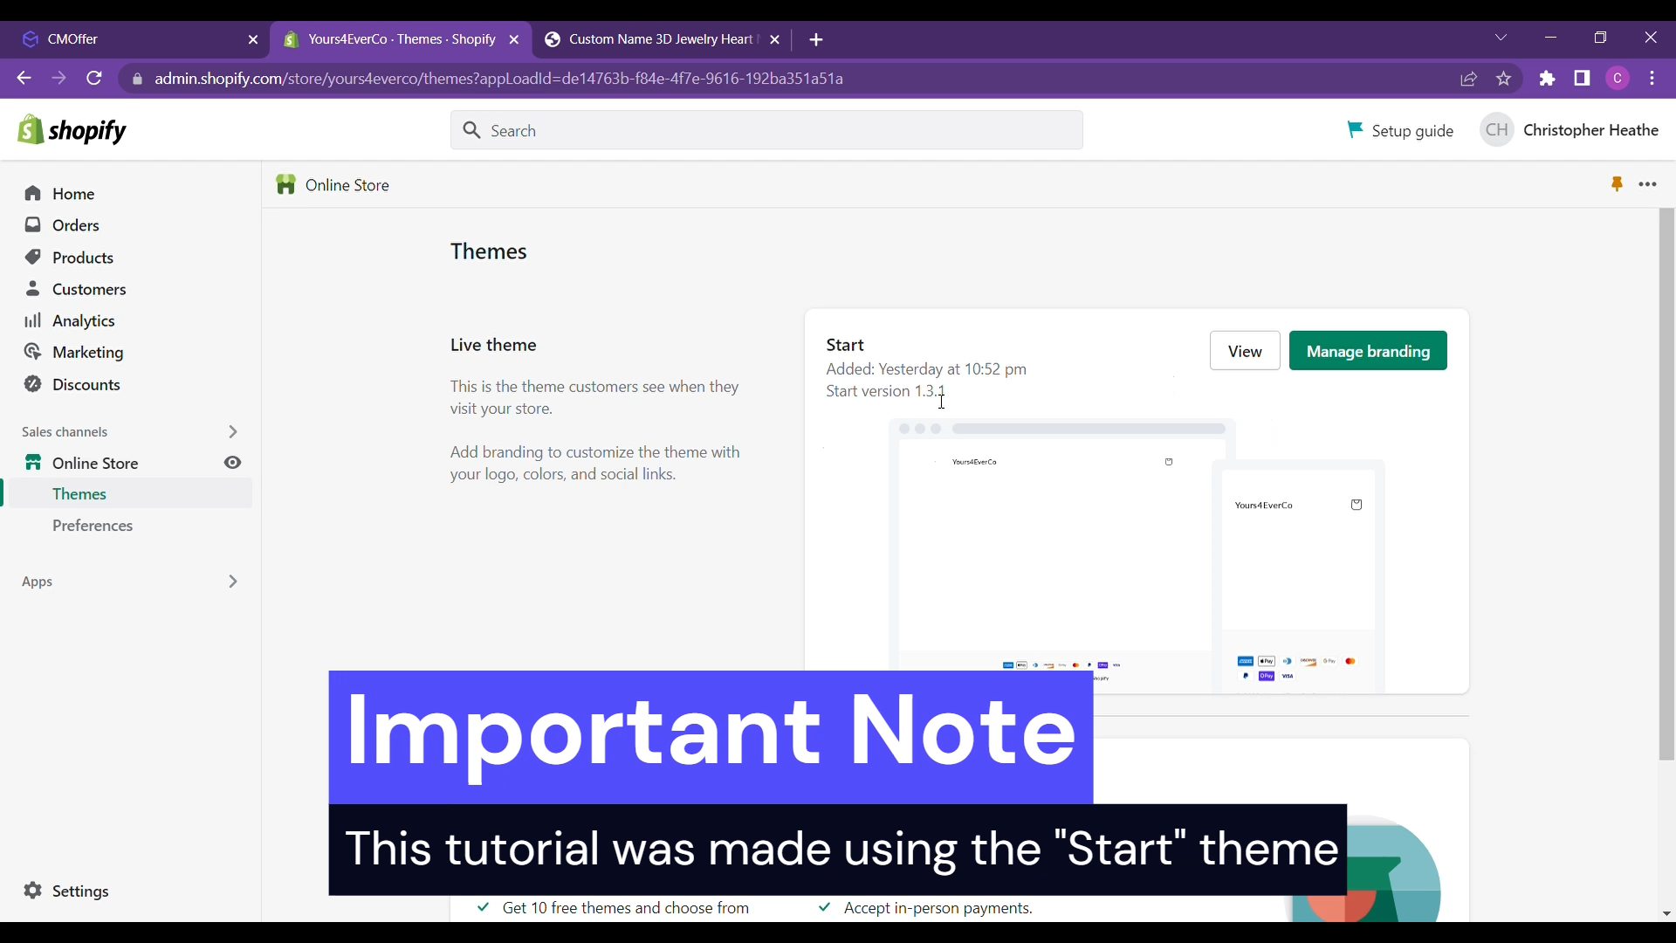Go to Marketing section
Screen dimensions: 1676x943
pos(88,352)
